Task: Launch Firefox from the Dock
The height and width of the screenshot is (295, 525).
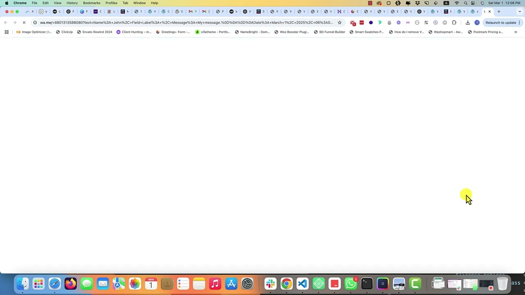Action: click(71, 284)
